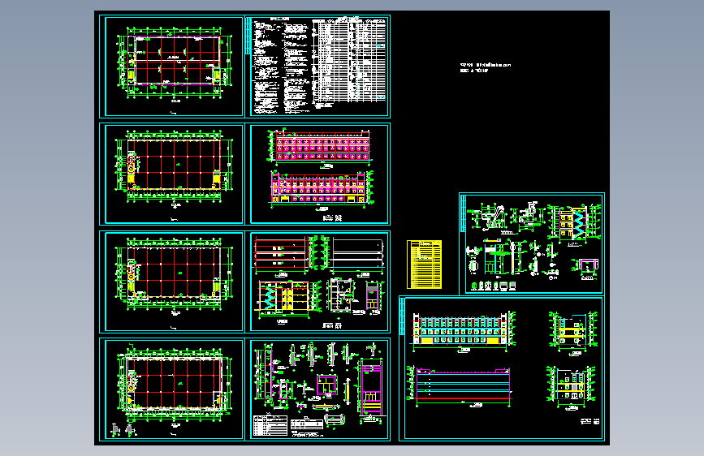The image size is (704, 456).
Task: Open the design notes and tables sheet
Action: point(317,67)
